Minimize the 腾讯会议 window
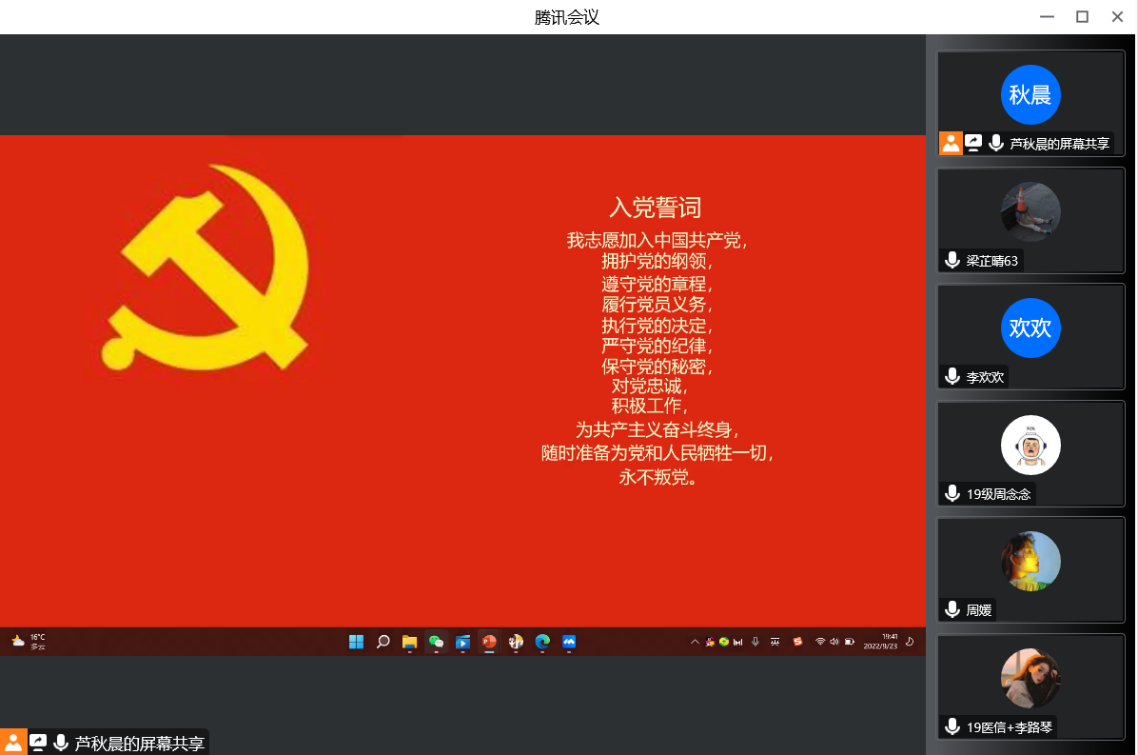1138x755 pixels. click(1047, 17)
